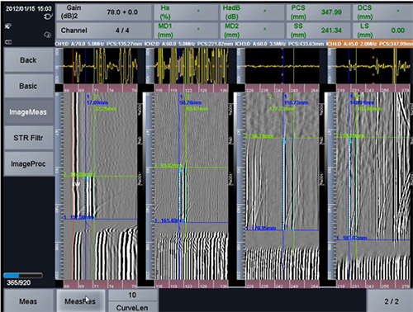Click the battery indicator icon

click(x=8, y=42)
